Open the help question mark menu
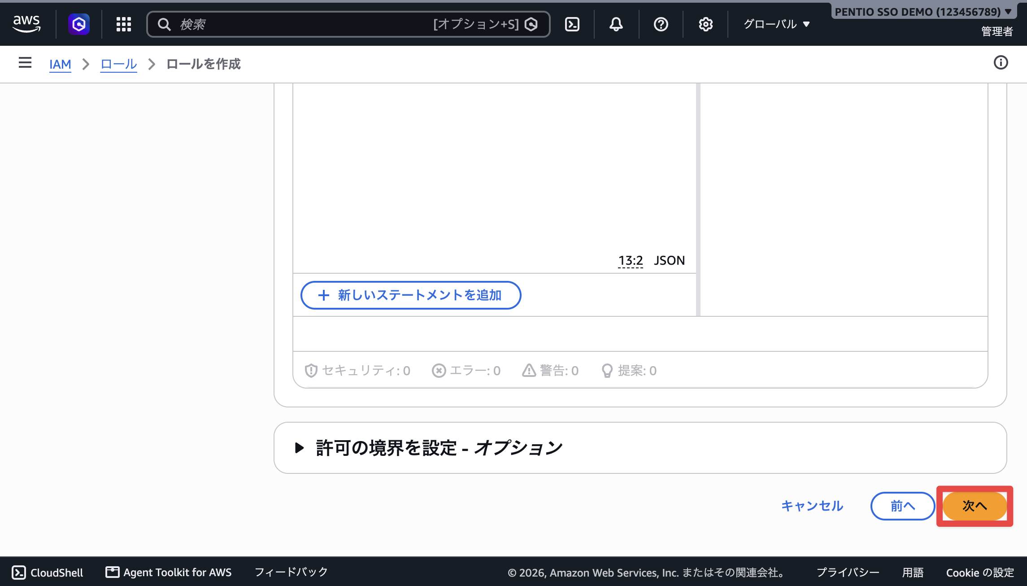 (661, 24)
